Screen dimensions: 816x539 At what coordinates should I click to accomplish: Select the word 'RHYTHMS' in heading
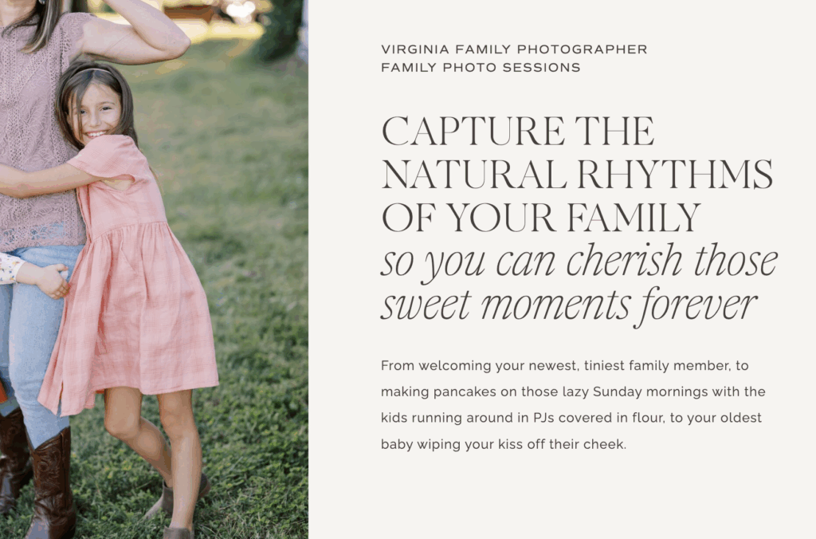[x=675, y=175]
